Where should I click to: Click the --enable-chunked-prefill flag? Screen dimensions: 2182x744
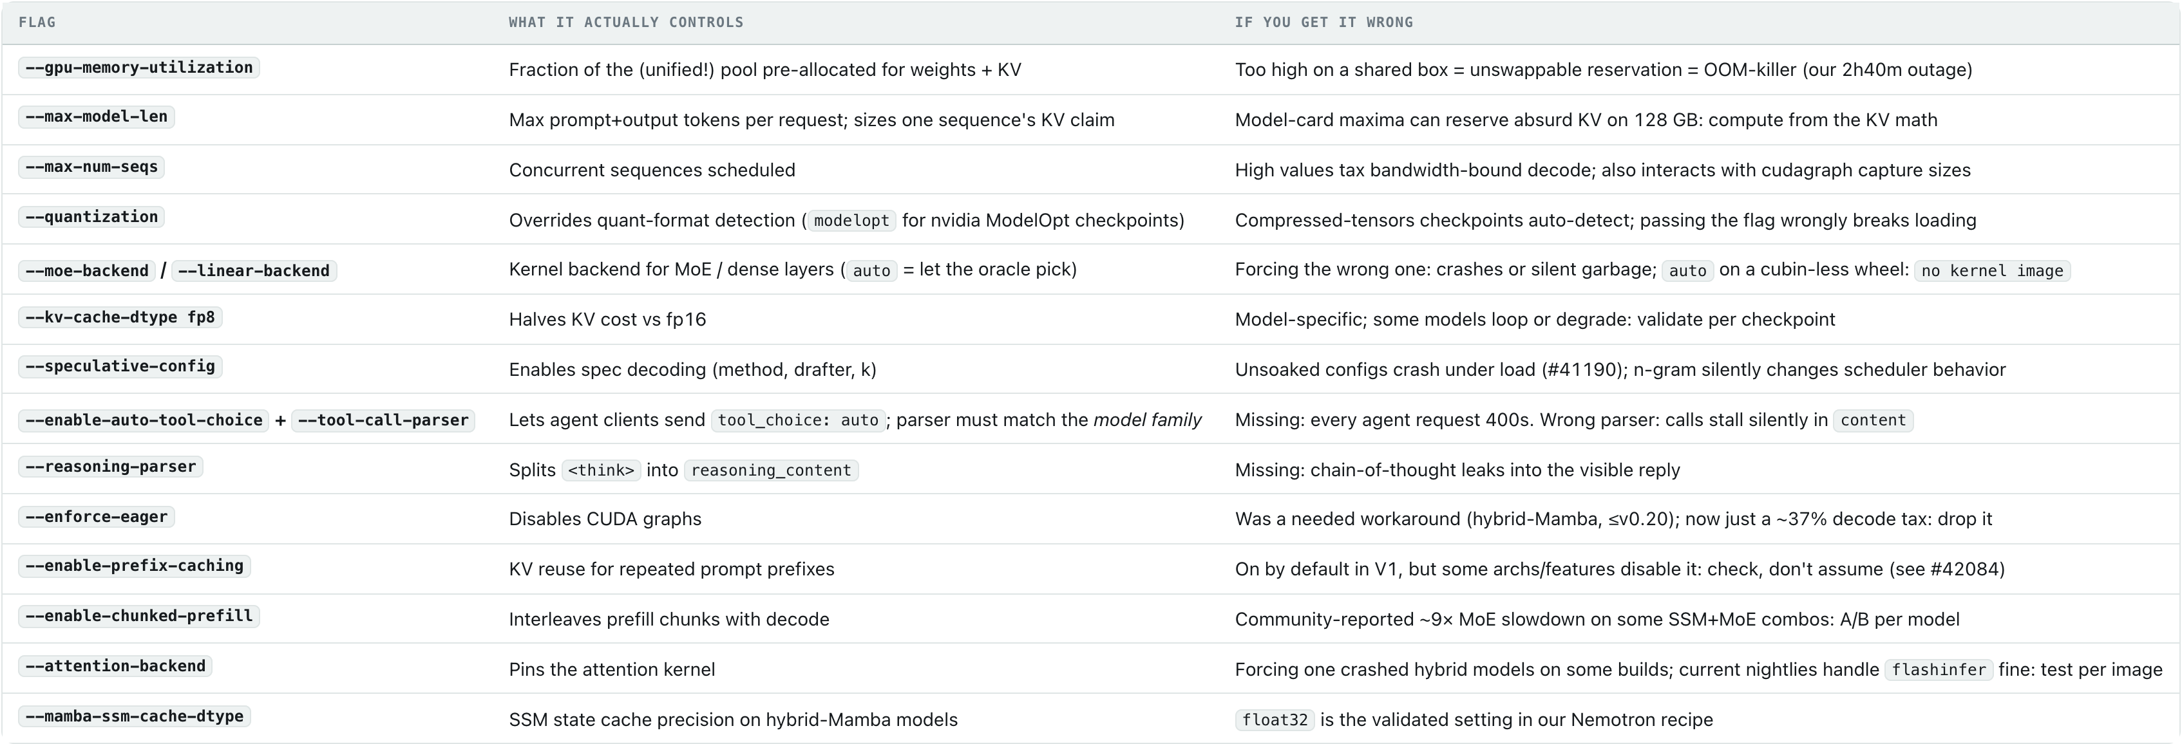(x=139, y=616)
